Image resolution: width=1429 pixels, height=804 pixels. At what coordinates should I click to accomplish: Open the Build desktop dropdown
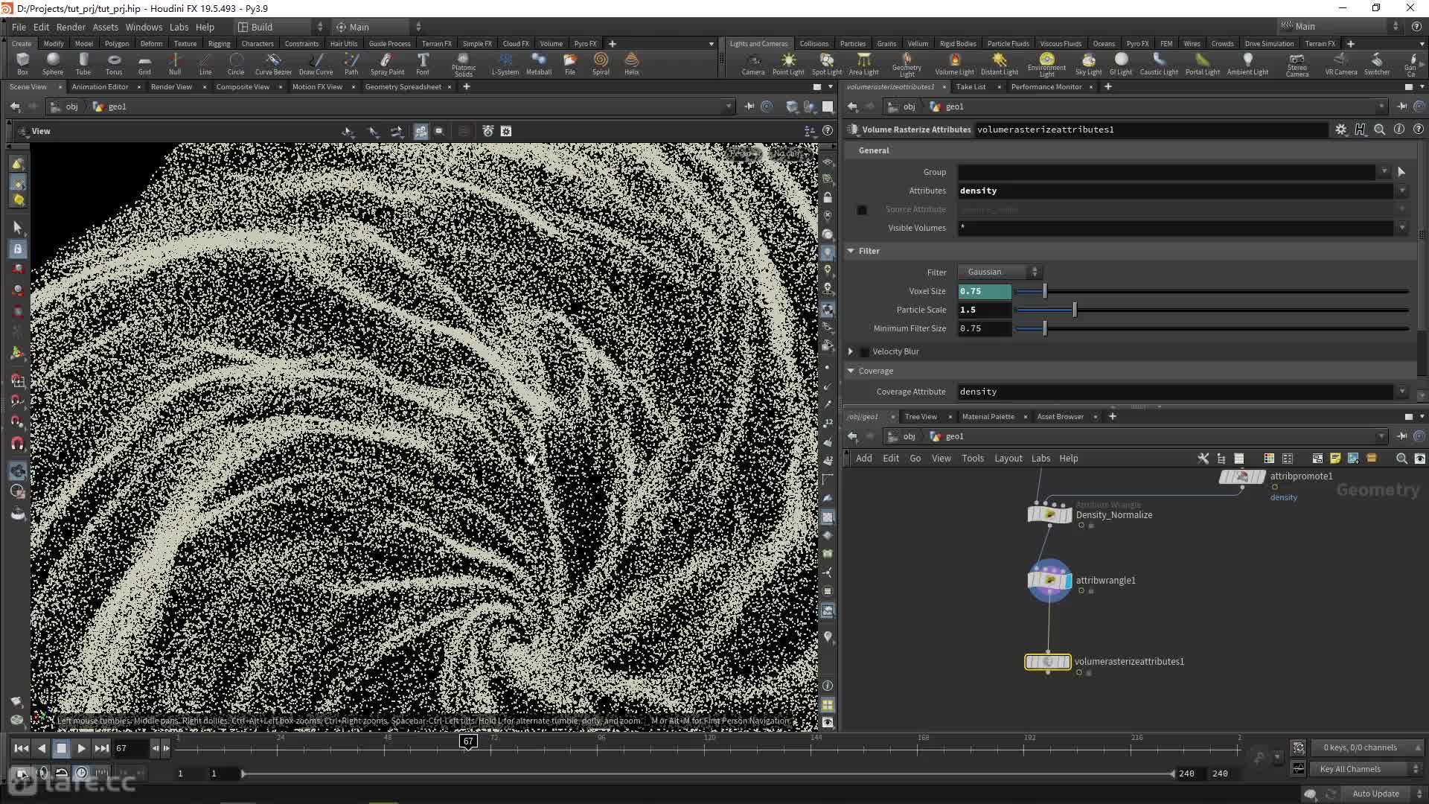coord(281,27)
